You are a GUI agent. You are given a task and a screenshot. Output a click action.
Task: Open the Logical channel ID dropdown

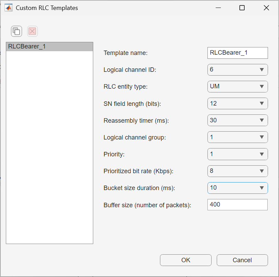[x=237, y=70]
